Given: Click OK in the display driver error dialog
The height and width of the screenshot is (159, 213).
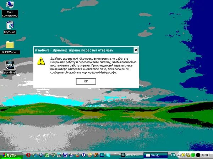Looking at the screenshot, I should [x=86, y=81].
